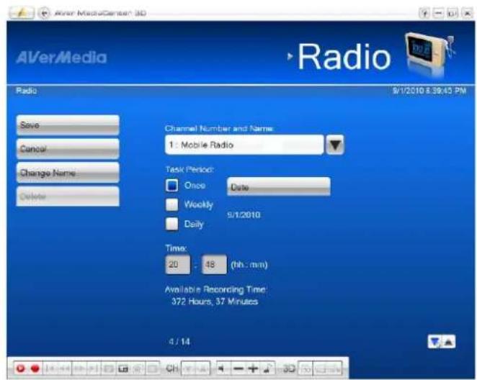Screen dimensions: 477x380
Task: Expand the channel list dropdown arrow
Action: pos(335,145)
